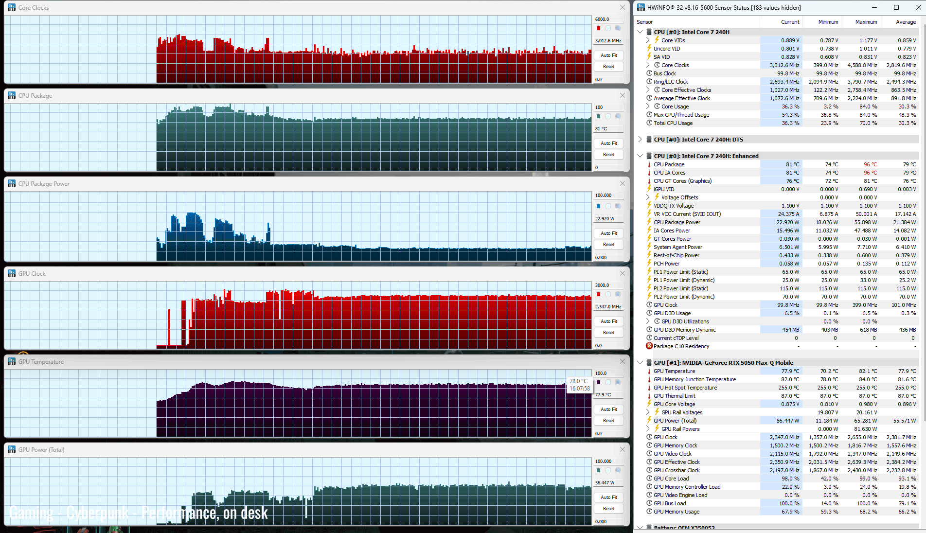This screenshot has width=926, height=533.
Task: Expand the Core Usage row
Action: pos(648,106)
